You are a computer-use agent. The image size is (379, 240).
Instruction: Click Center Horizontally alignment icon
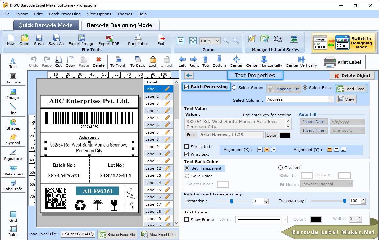click(264, 62)
